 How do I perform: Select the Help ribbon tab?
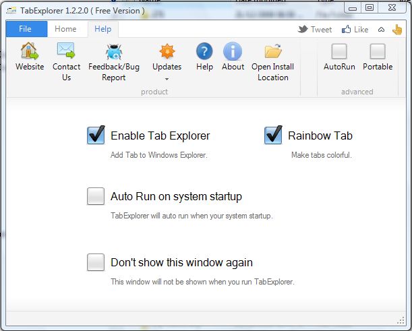click(x=102, y=29)
